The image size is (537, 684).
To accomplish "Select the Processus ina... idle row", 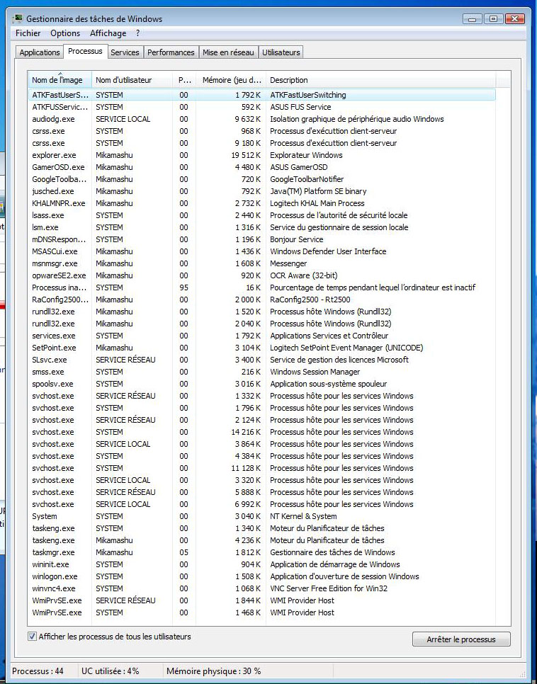I will 262,287.
